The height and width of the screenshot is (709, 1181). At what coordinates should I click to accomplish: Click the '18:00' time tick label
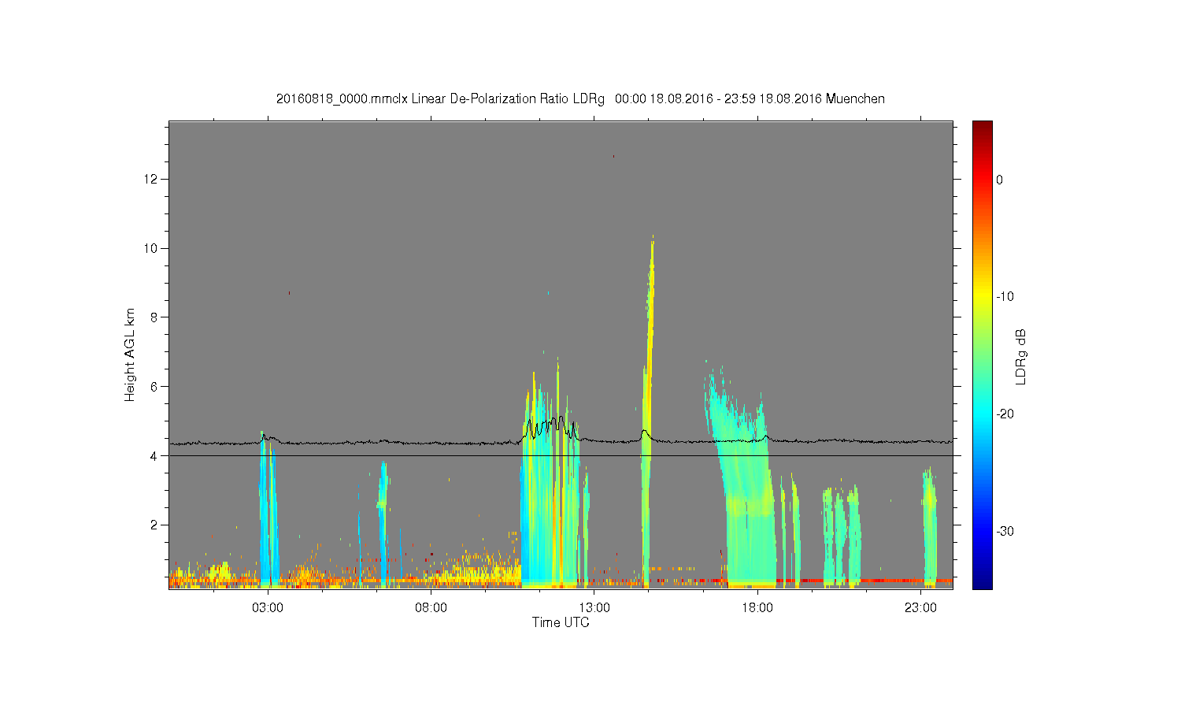pos(757,608)
